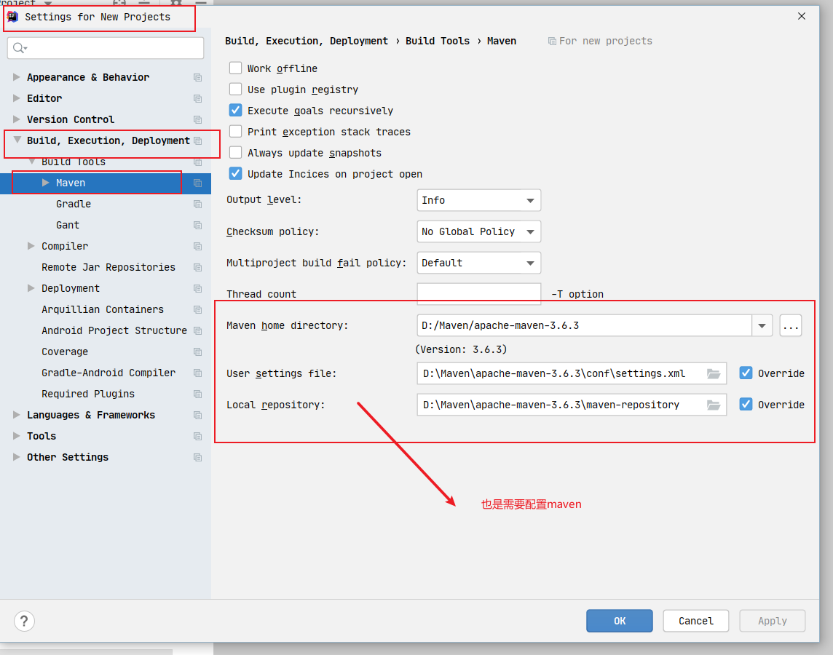833x655 pixels.
Task: Uncheck Execute goals recursively
Action: [235, 111]
